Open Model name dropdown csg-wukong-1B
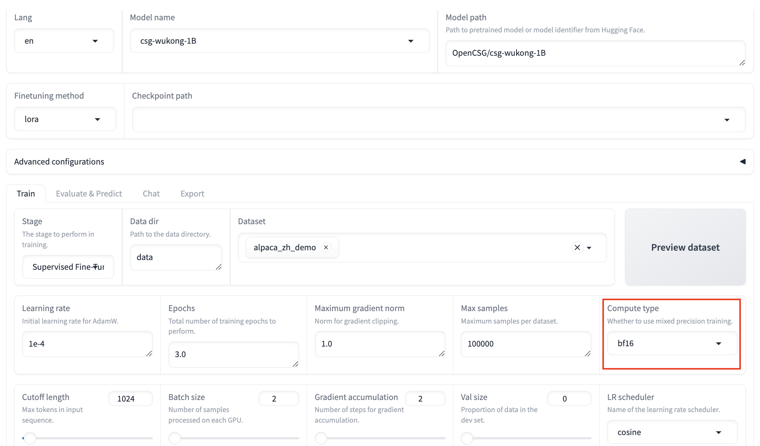The width and height of the screenshot is (760, 446). pyautogui.click(x=279, y=41)
